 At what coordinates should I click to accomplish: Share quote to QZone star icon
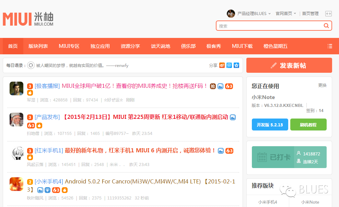click(236, 65)
